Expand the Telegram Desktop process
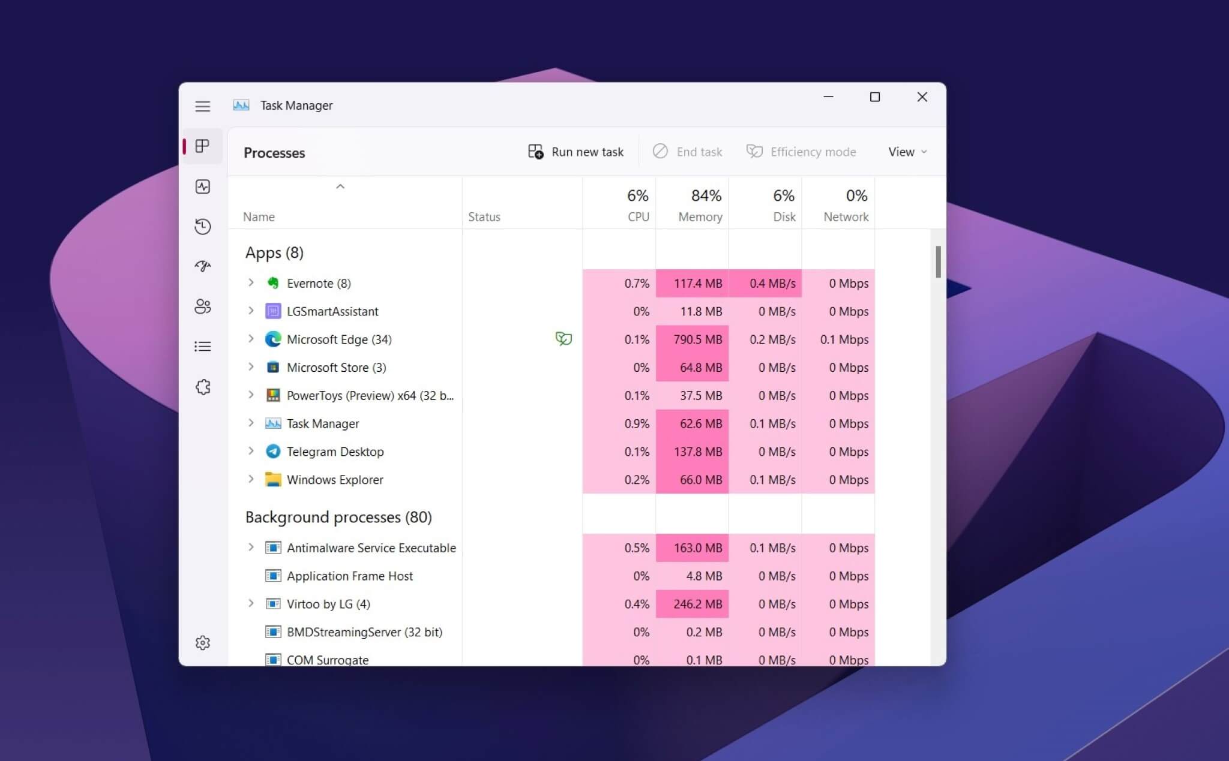The image size is (1229, 761). click(x=251, y=451)
